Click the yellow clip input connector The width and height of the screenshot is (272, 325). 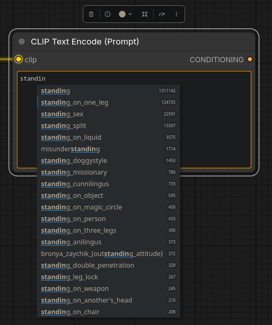tap(19, 59)
